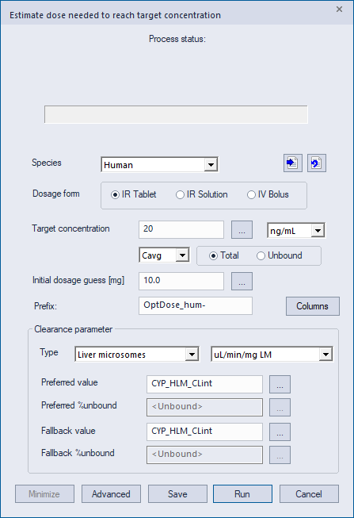Browse for Fallback value column
Image resolution: width=354 pixels, height=518 pixels.
[x=280, y=432]
